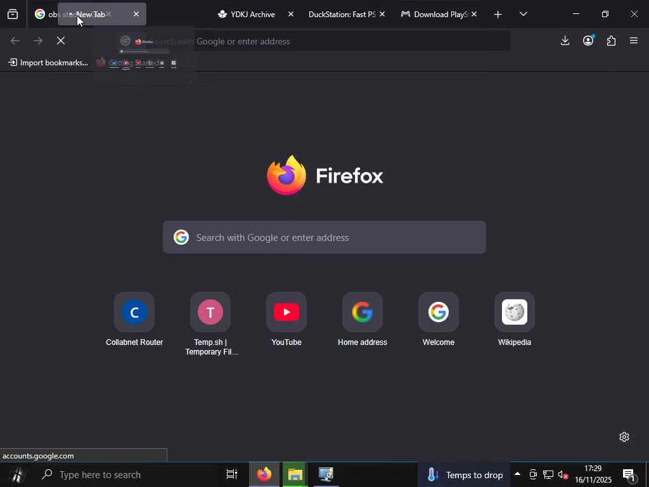Viewport: 649px width, 487px height.
Task: Open the Temp.sh shortcut tile
Action: click(x=210, y=324)
